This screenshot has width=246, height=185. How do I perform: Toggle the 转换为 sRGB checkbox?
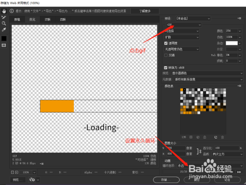pyautogui.click(x=165, y=68)
